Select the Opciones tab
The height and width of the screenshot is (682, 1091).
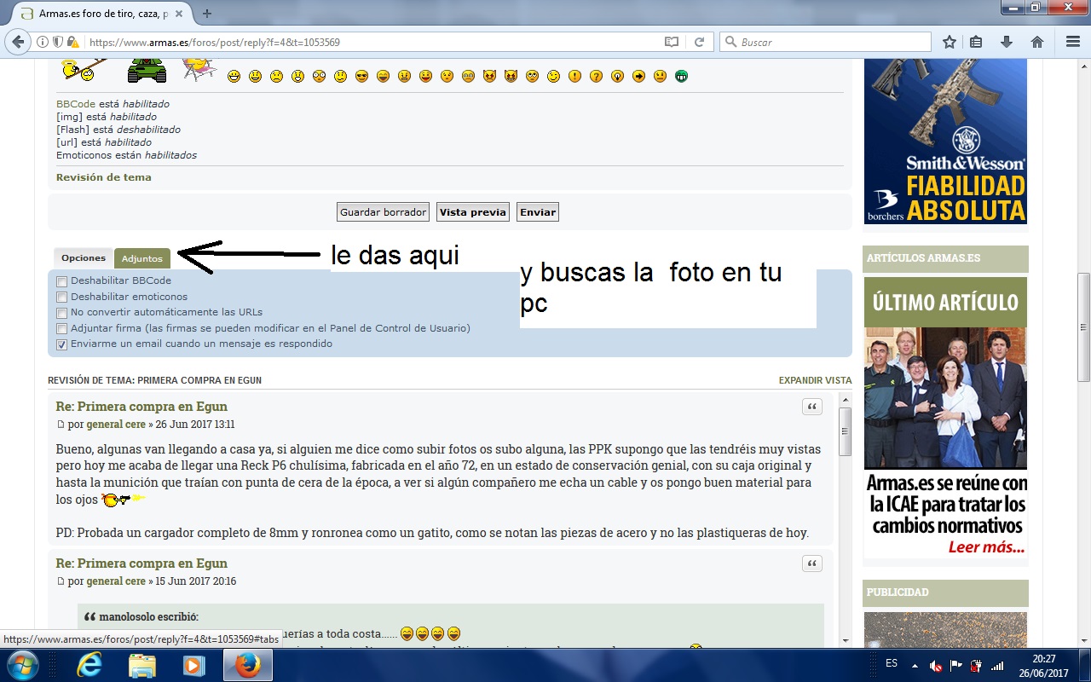click(x=84, y=258)
